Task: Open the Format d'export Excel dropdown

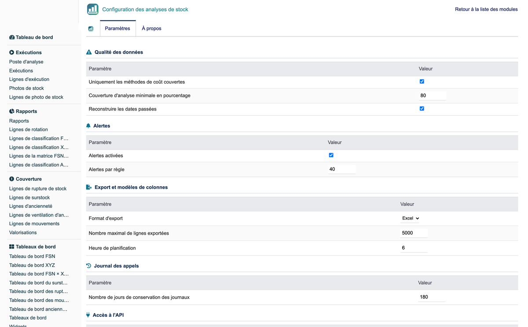Action: pos(411,218)
